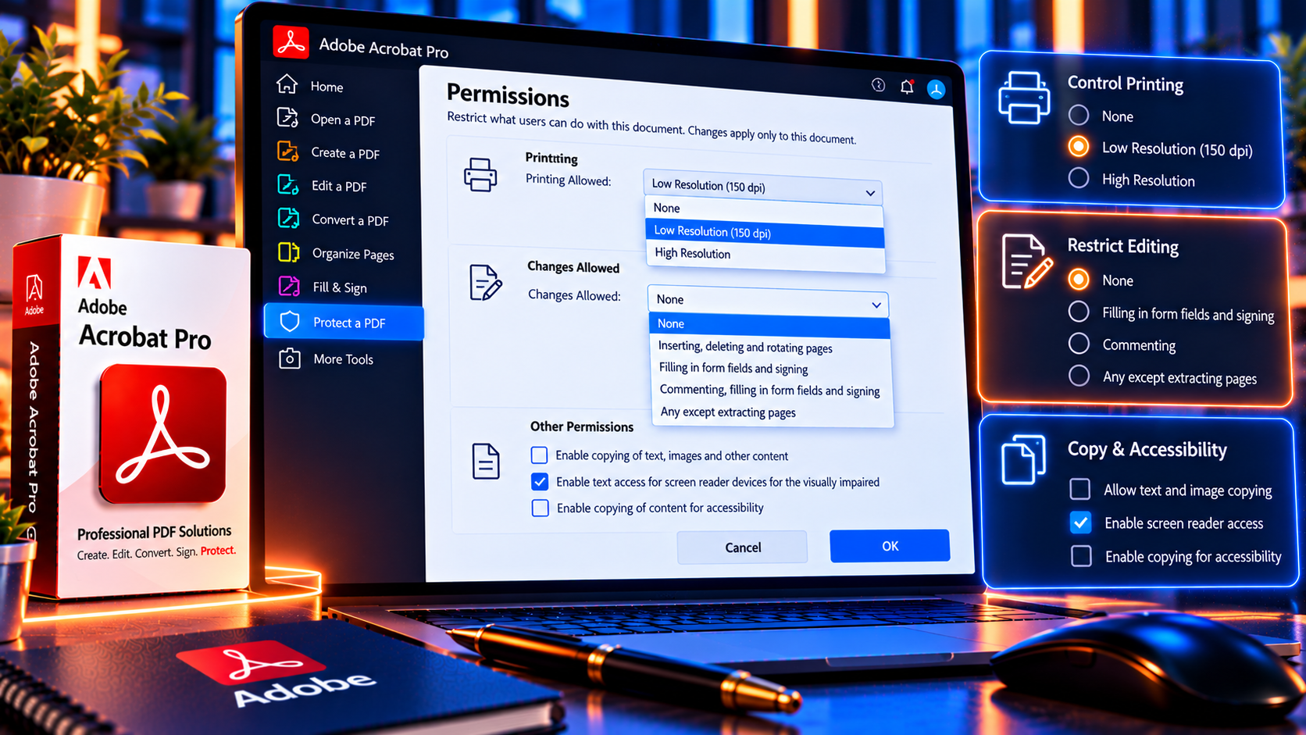Click the Create a PDF icon
This screenshot has width=1306, height=735.
pos(287,151)
